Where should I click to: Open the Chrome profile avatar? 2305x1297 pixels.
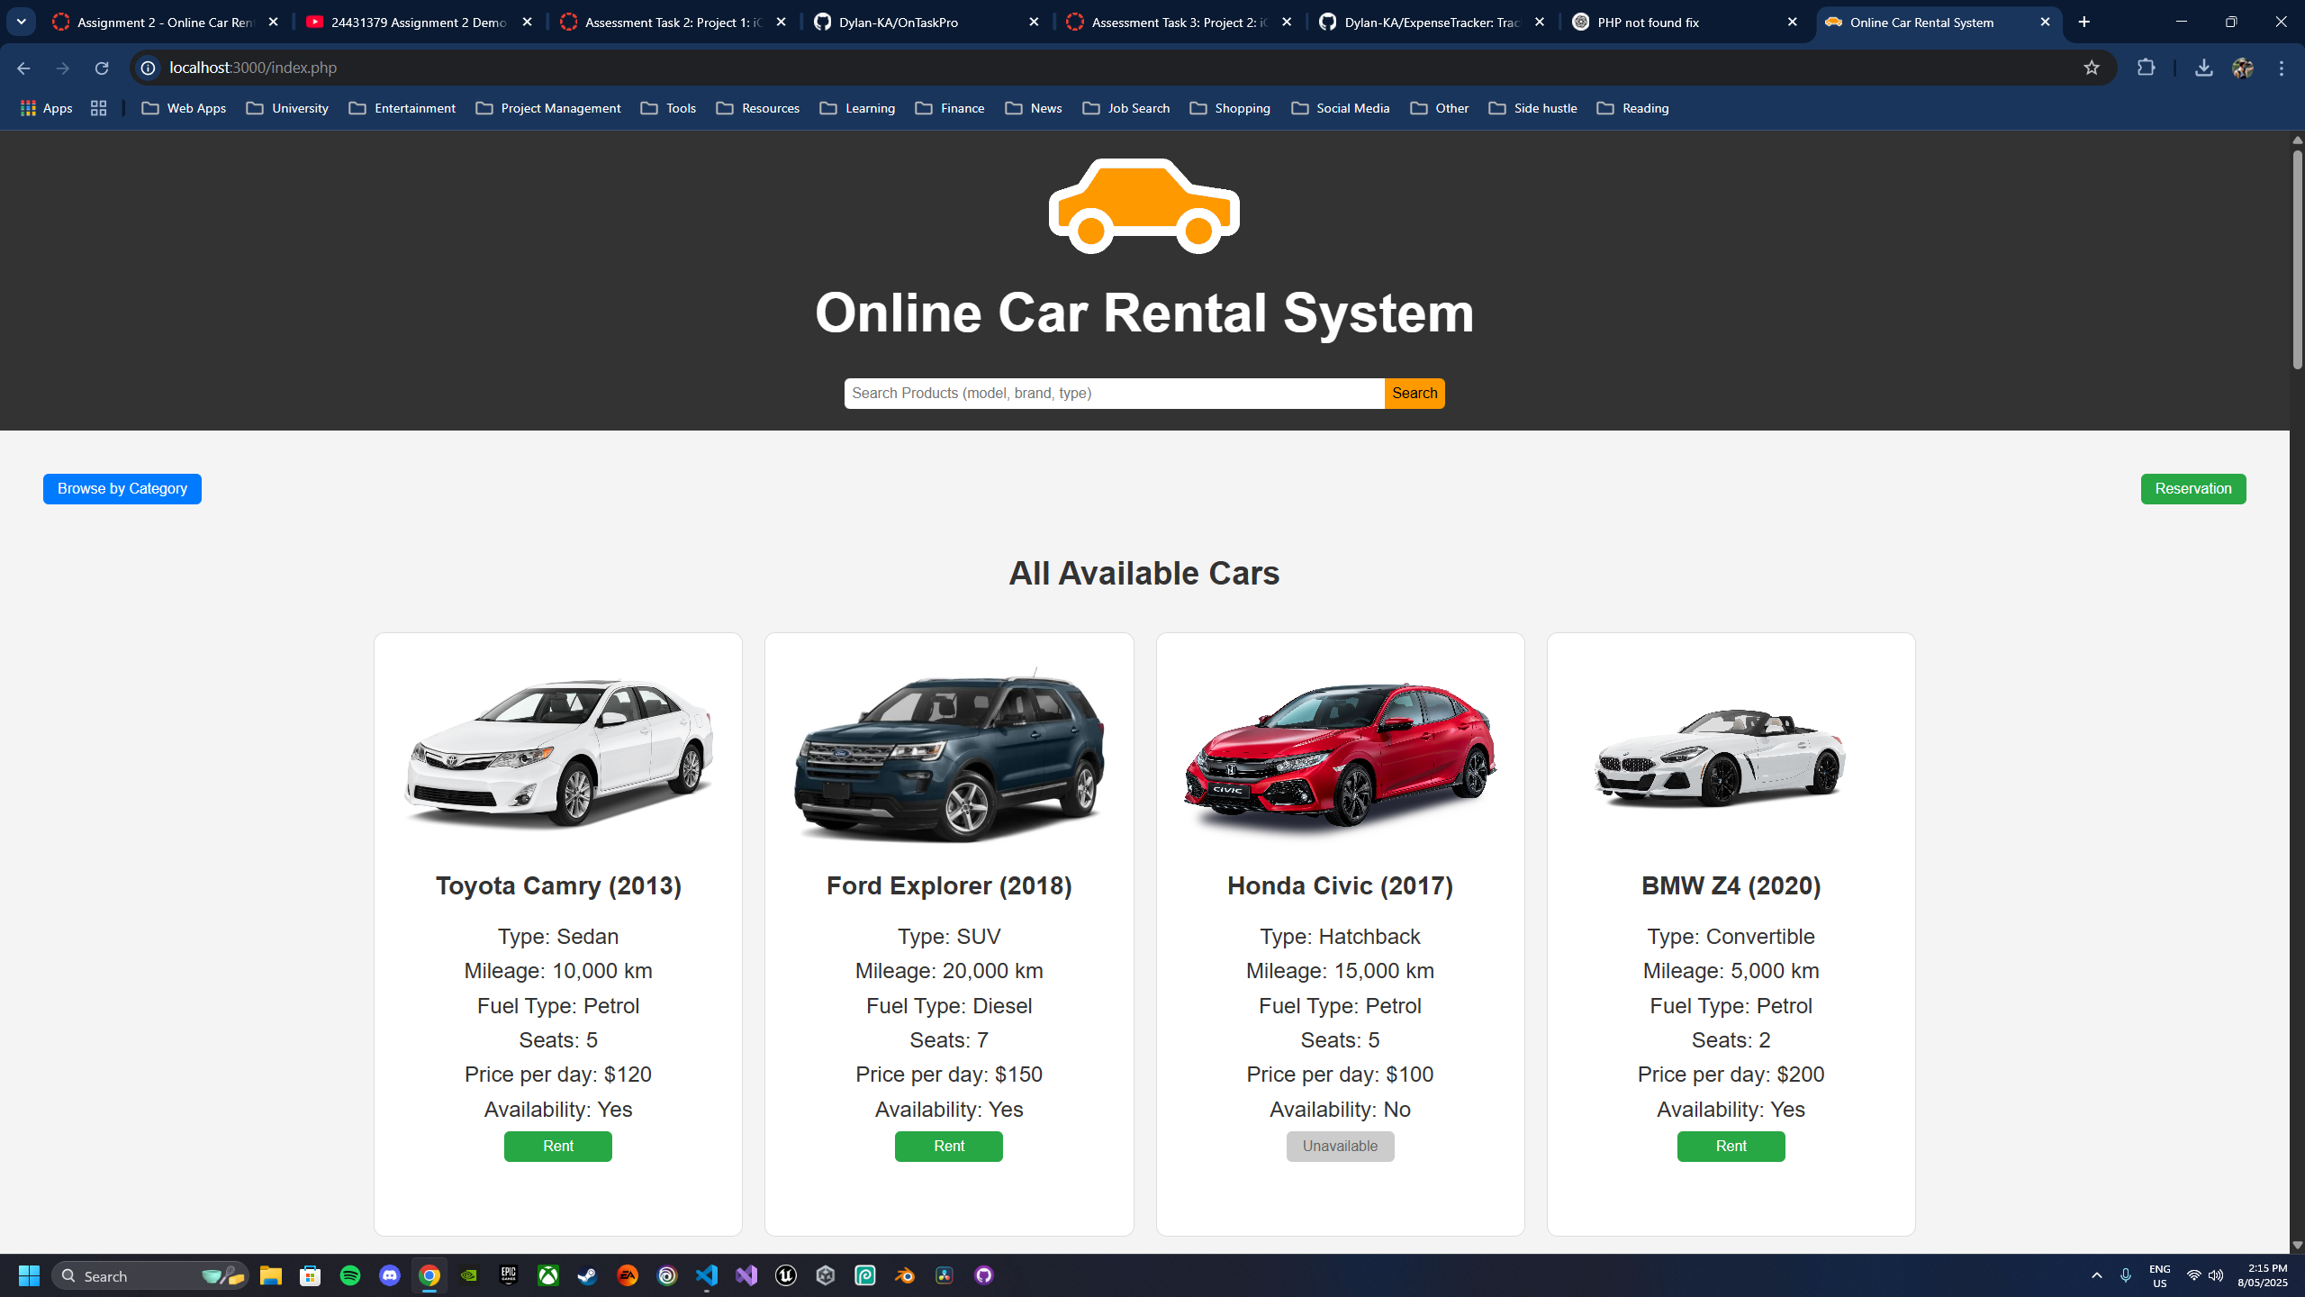(2243, 68)
